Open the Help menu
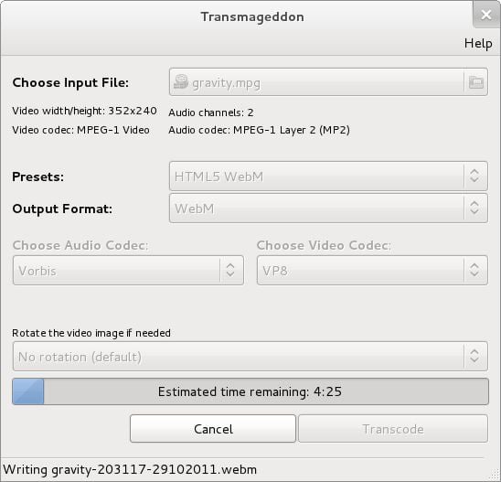The image size is (501, 482). click(x=478, y=43)
